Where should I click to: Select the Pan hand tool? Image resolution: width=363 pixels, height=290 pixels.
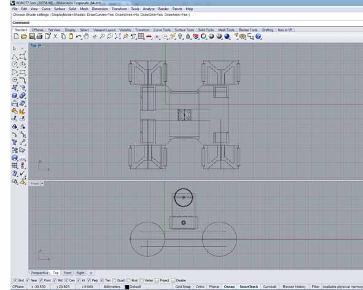click(87, 36)
